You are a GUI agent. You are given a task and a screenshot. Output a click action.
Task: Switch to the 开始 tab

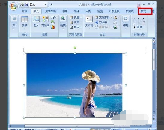(x=24, y=11)
